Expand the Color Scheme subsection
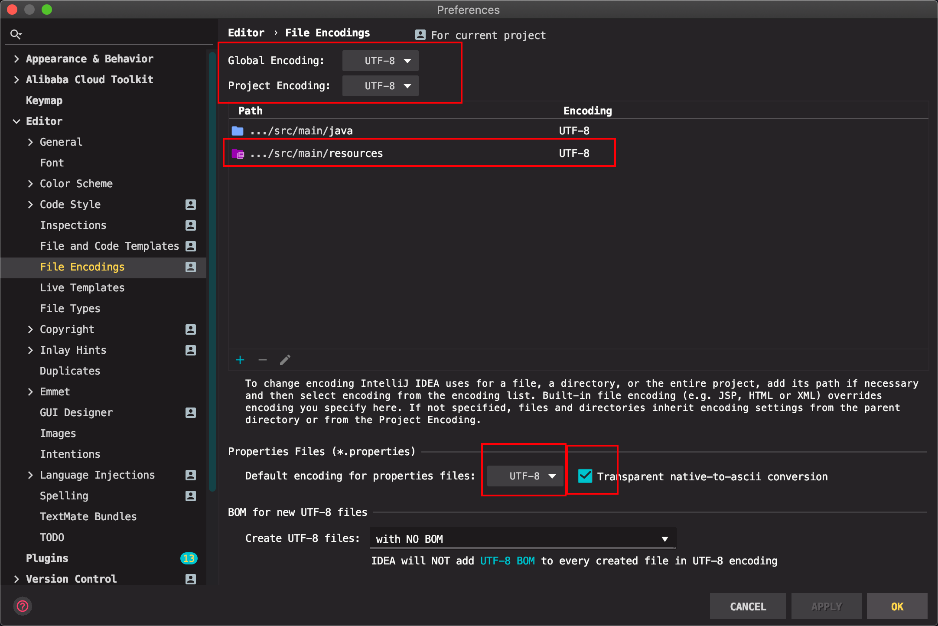The image size is (938, 626). coord(30,184)
